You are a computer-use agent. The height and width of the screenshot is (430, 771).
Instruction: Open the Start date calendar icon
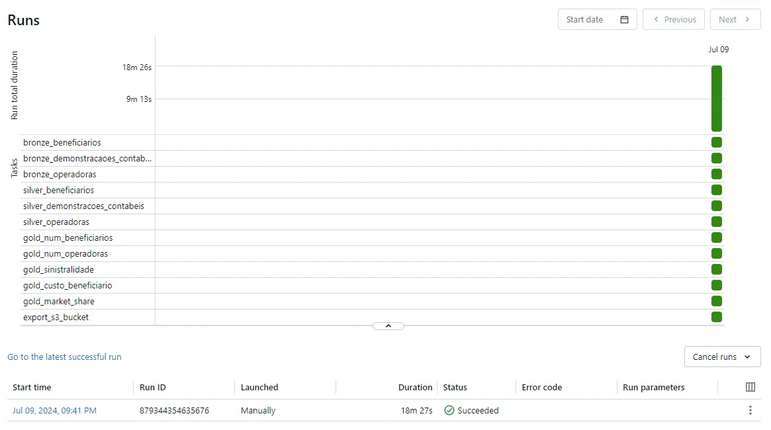624,20
